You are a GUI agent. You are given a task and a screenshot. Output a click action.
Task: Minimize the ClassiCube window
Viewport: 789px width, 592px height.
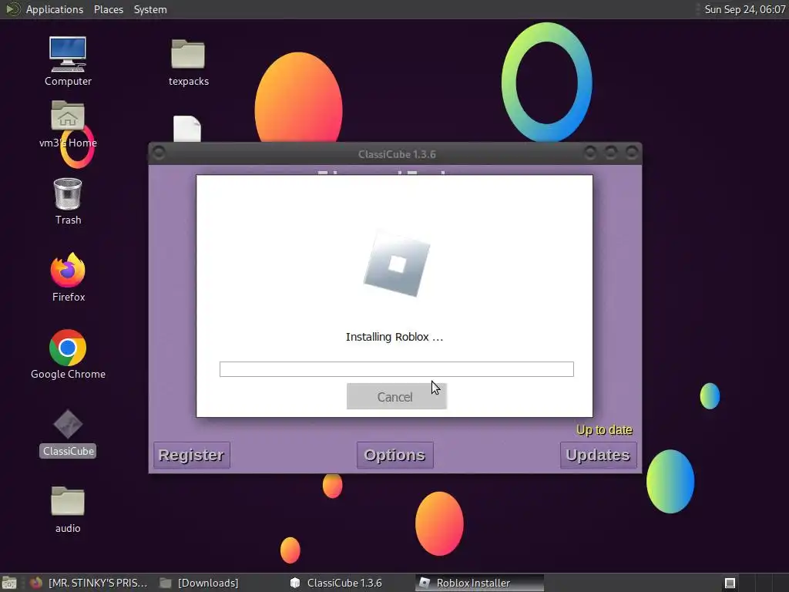pos(590,152)
